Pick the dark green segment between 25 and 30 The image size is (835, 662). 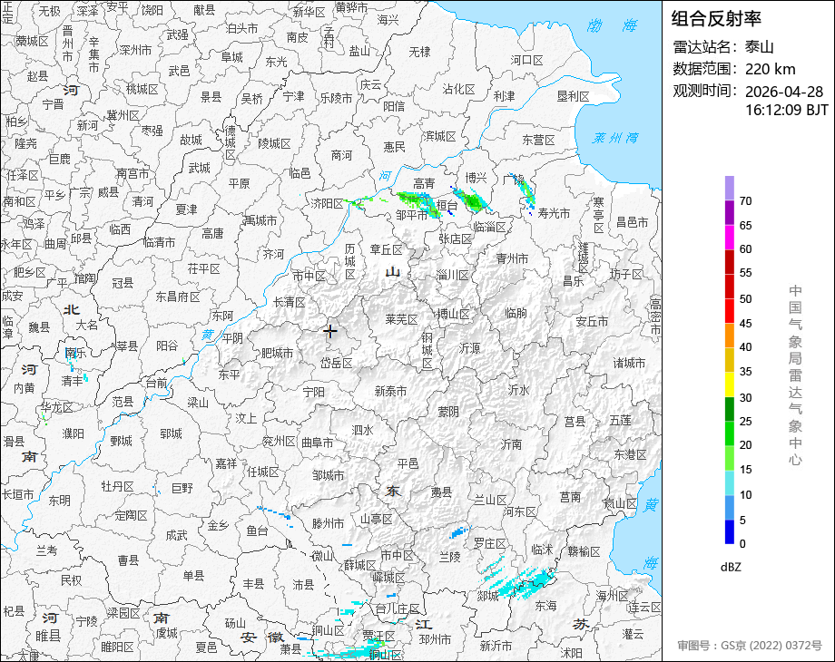[x=730, y=409]
